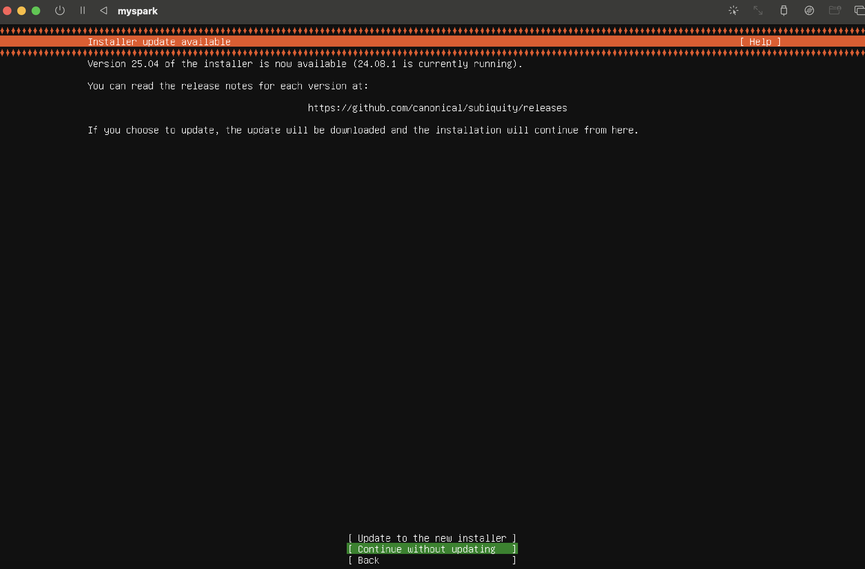This screenshot has height=569, width=865.
Task: Click the restart triangle icon
Action: pos(104,10)
